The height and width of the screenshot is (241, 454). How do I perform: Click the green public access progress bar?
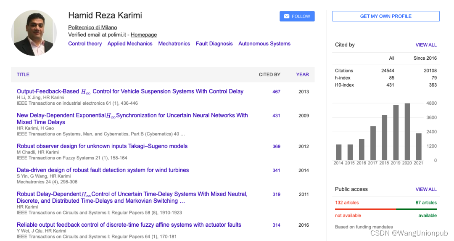[x=416, y=209]
